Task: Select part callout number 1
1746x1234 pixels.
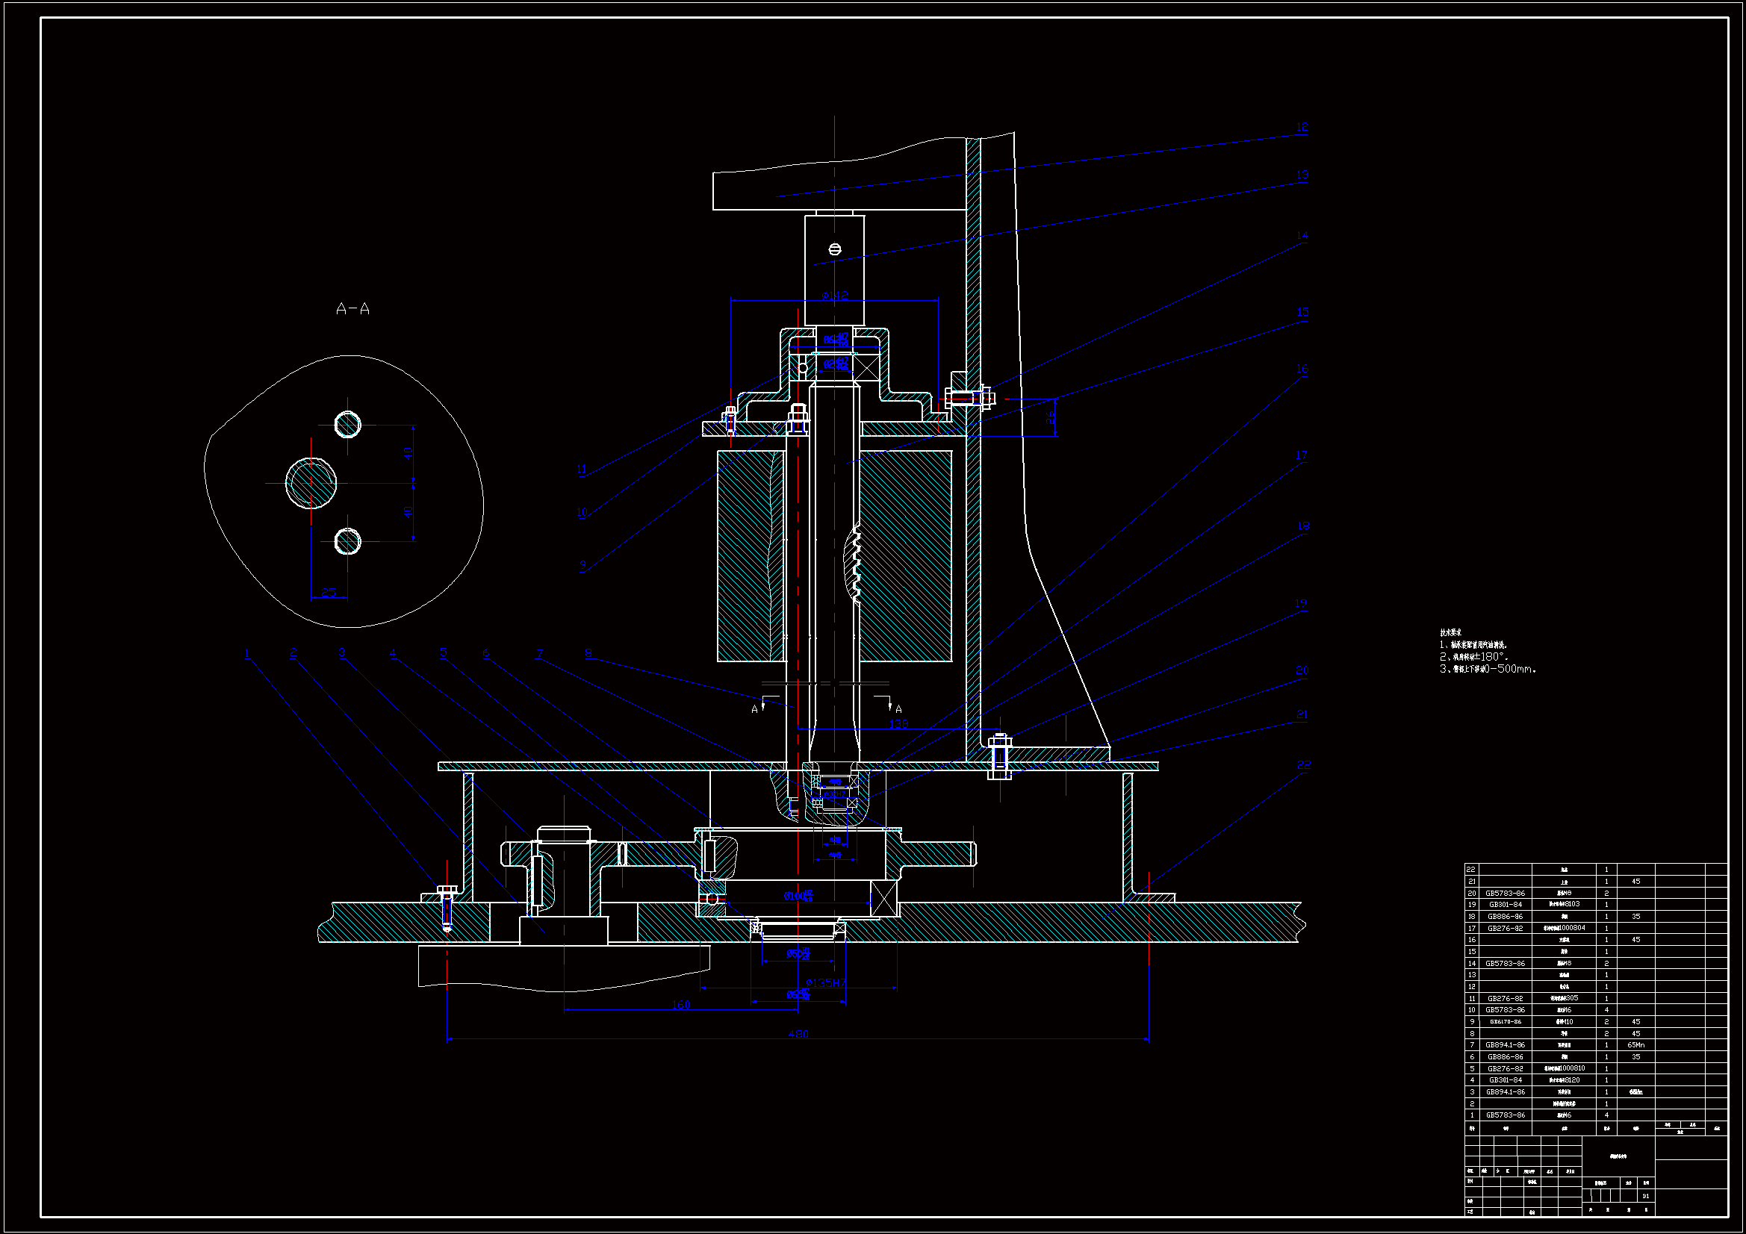Action: (x=246, y=653)
